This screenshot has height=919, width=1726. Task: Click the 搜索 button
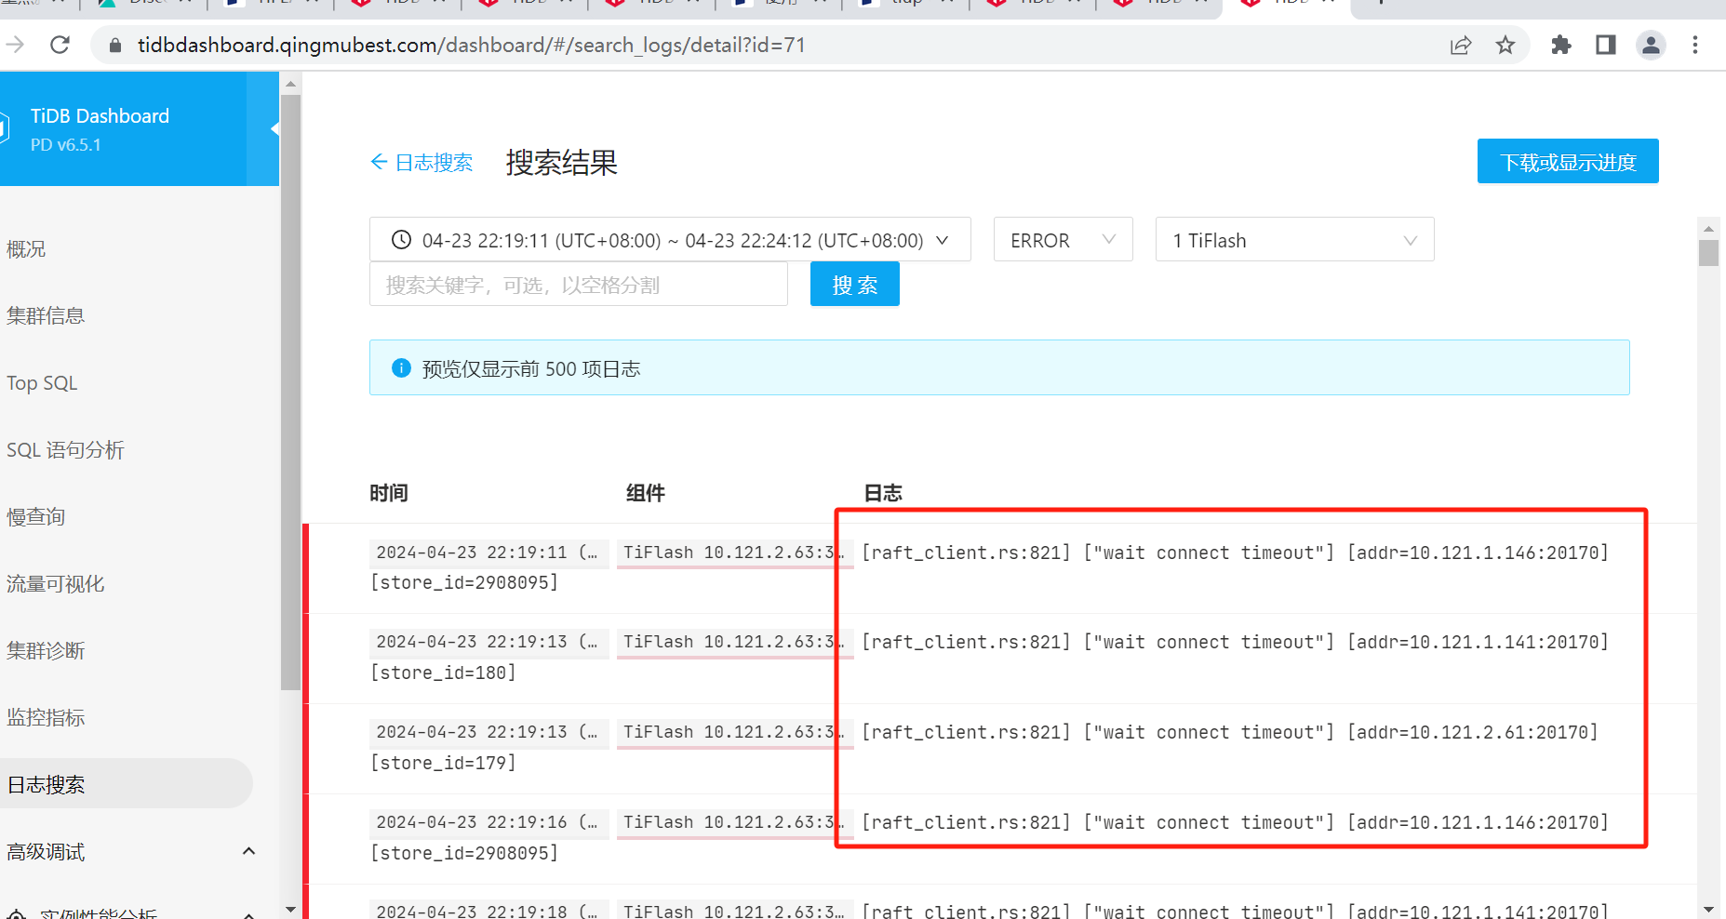pos(854,284)
